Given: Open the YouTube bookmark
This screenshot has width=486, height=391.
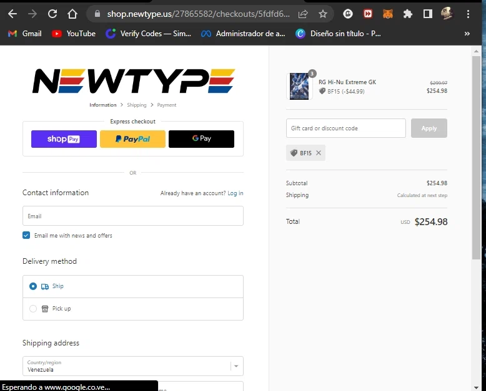Looking at the screenshot, I should (x=74, y=34).
